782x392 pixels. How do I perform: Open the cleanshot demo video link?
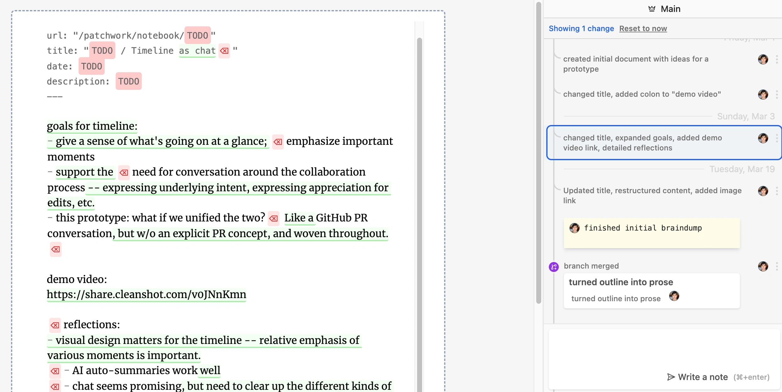tap(146, 295)
